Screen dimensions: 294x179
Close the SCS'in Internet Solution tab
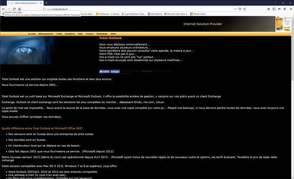(x=41, y=3)
